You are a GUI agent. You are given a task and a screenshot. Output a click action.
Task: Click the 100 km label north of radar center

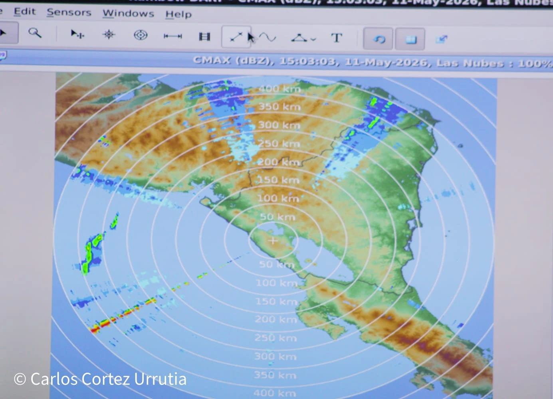click(278, 198)
